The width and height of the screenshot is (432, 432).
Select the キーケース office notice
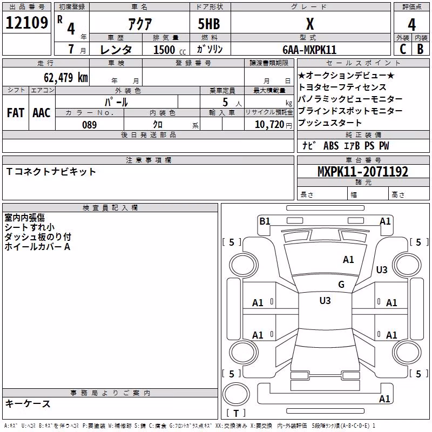[x=28, y=404]
